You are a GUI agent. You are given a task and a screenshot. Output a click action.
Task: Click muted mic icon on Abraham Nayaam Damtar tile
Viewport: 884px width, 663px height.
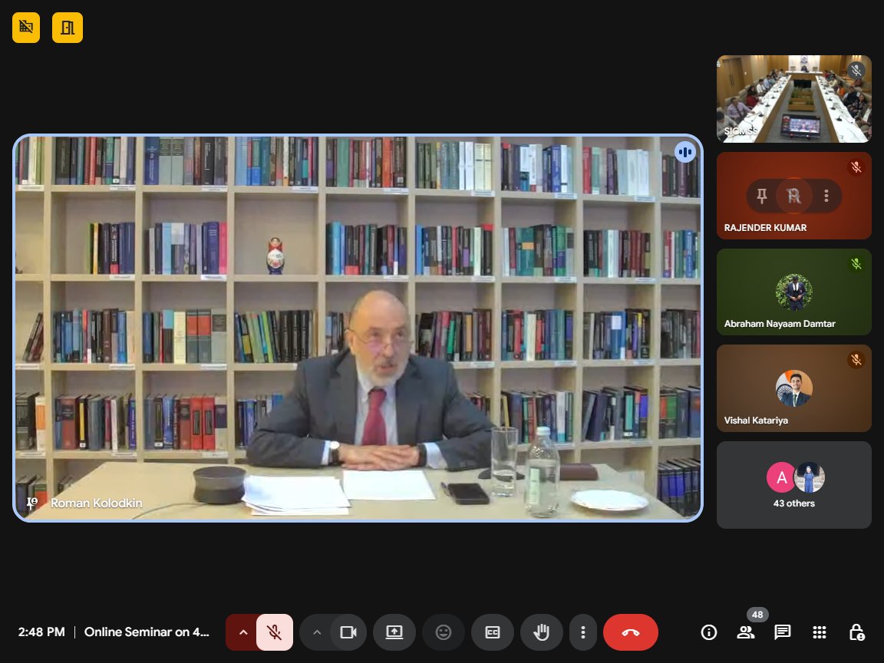[856, 263]
